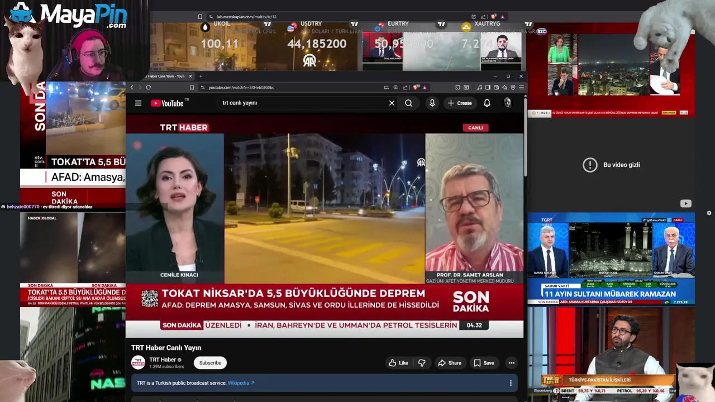This screenshot has width=715, height=402.
Task: Open the YouTube hamburger guide menu
Action: (138, 103)
